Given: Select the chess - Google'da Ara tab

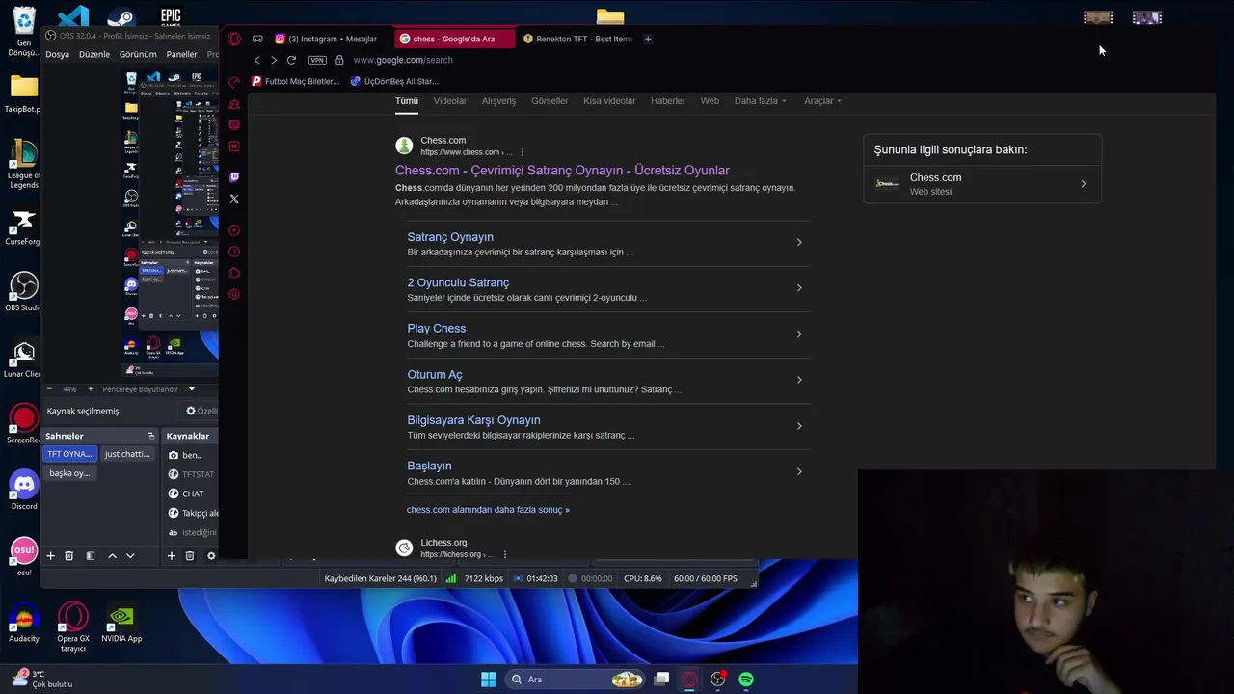Looking at the screenshot, I should pyautogui.click(x=453, y=39).
